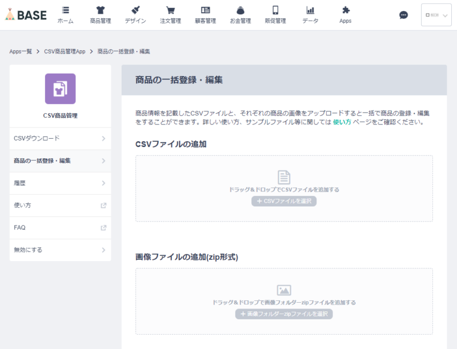Click the external link icon beside FAQ
The image size is (457, 349).
[103, 228]
